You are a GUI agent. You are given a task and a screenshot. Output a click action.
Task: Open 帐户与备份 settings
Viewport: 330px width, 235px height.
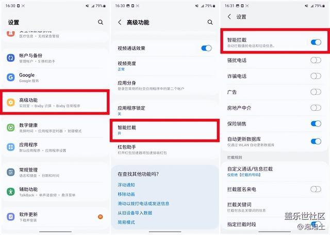[55, 58]
